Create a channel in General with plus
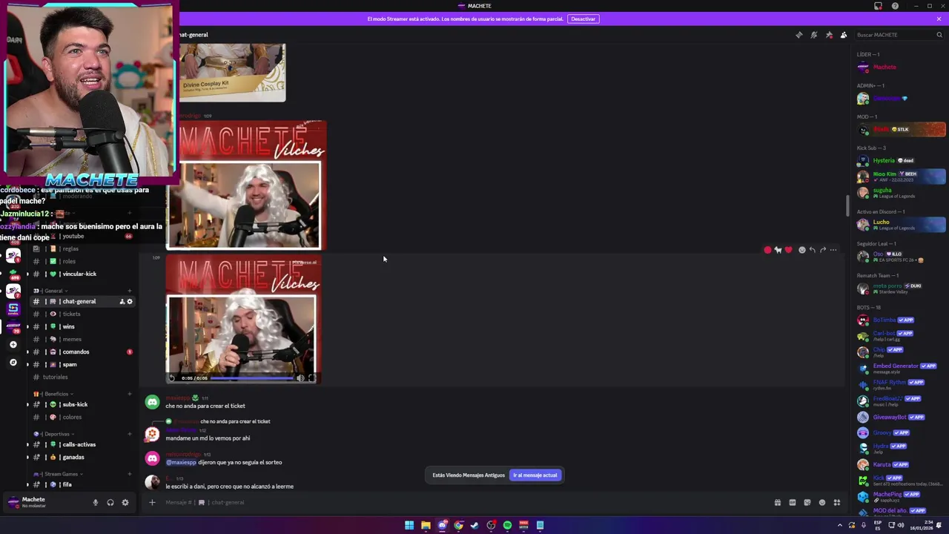Image resolution: width=949 pixels, height=534 pixels. [x=130, y=291]
